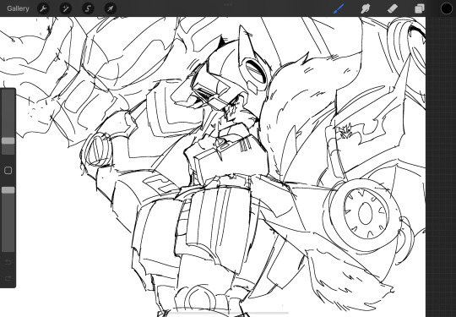This screenshot has width=456, height=317.
Task: Click the brush size slider handle
Action: [x=8, y=141]
